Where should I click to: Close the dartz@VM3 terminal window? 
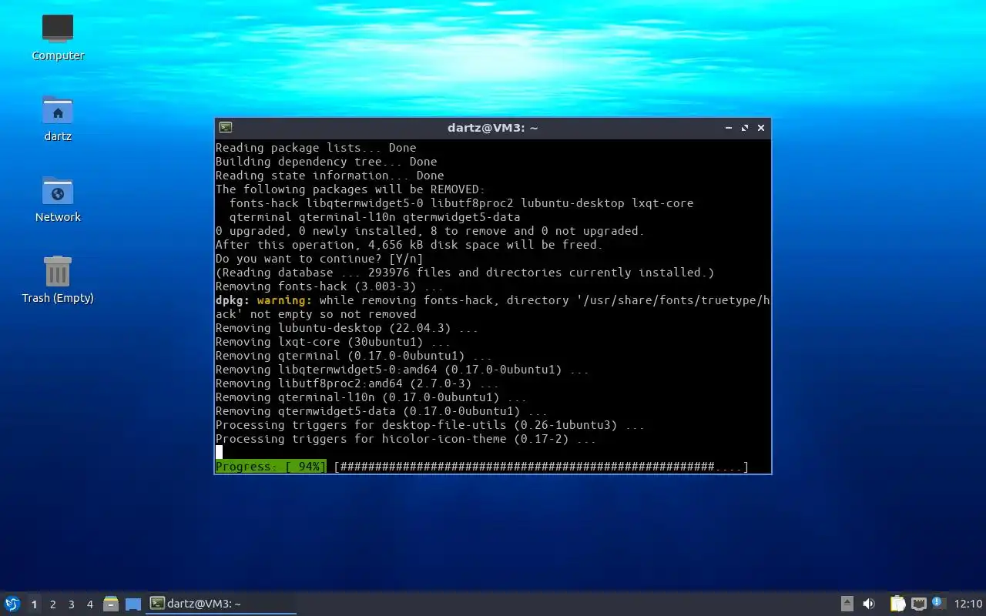[x=761, y=128]
